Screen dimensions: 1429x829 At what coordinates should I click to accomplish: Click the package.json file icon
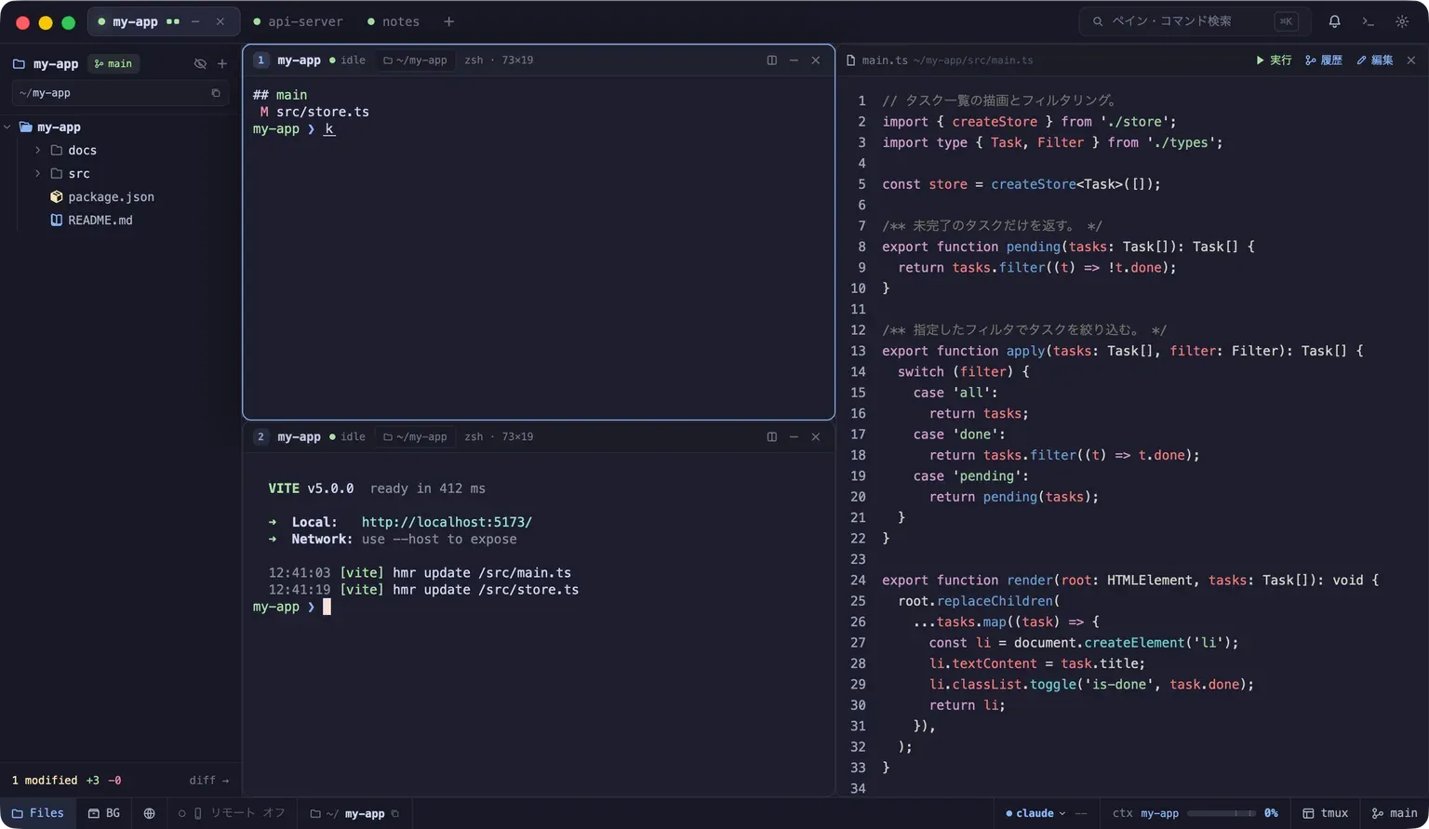(56, 197)
